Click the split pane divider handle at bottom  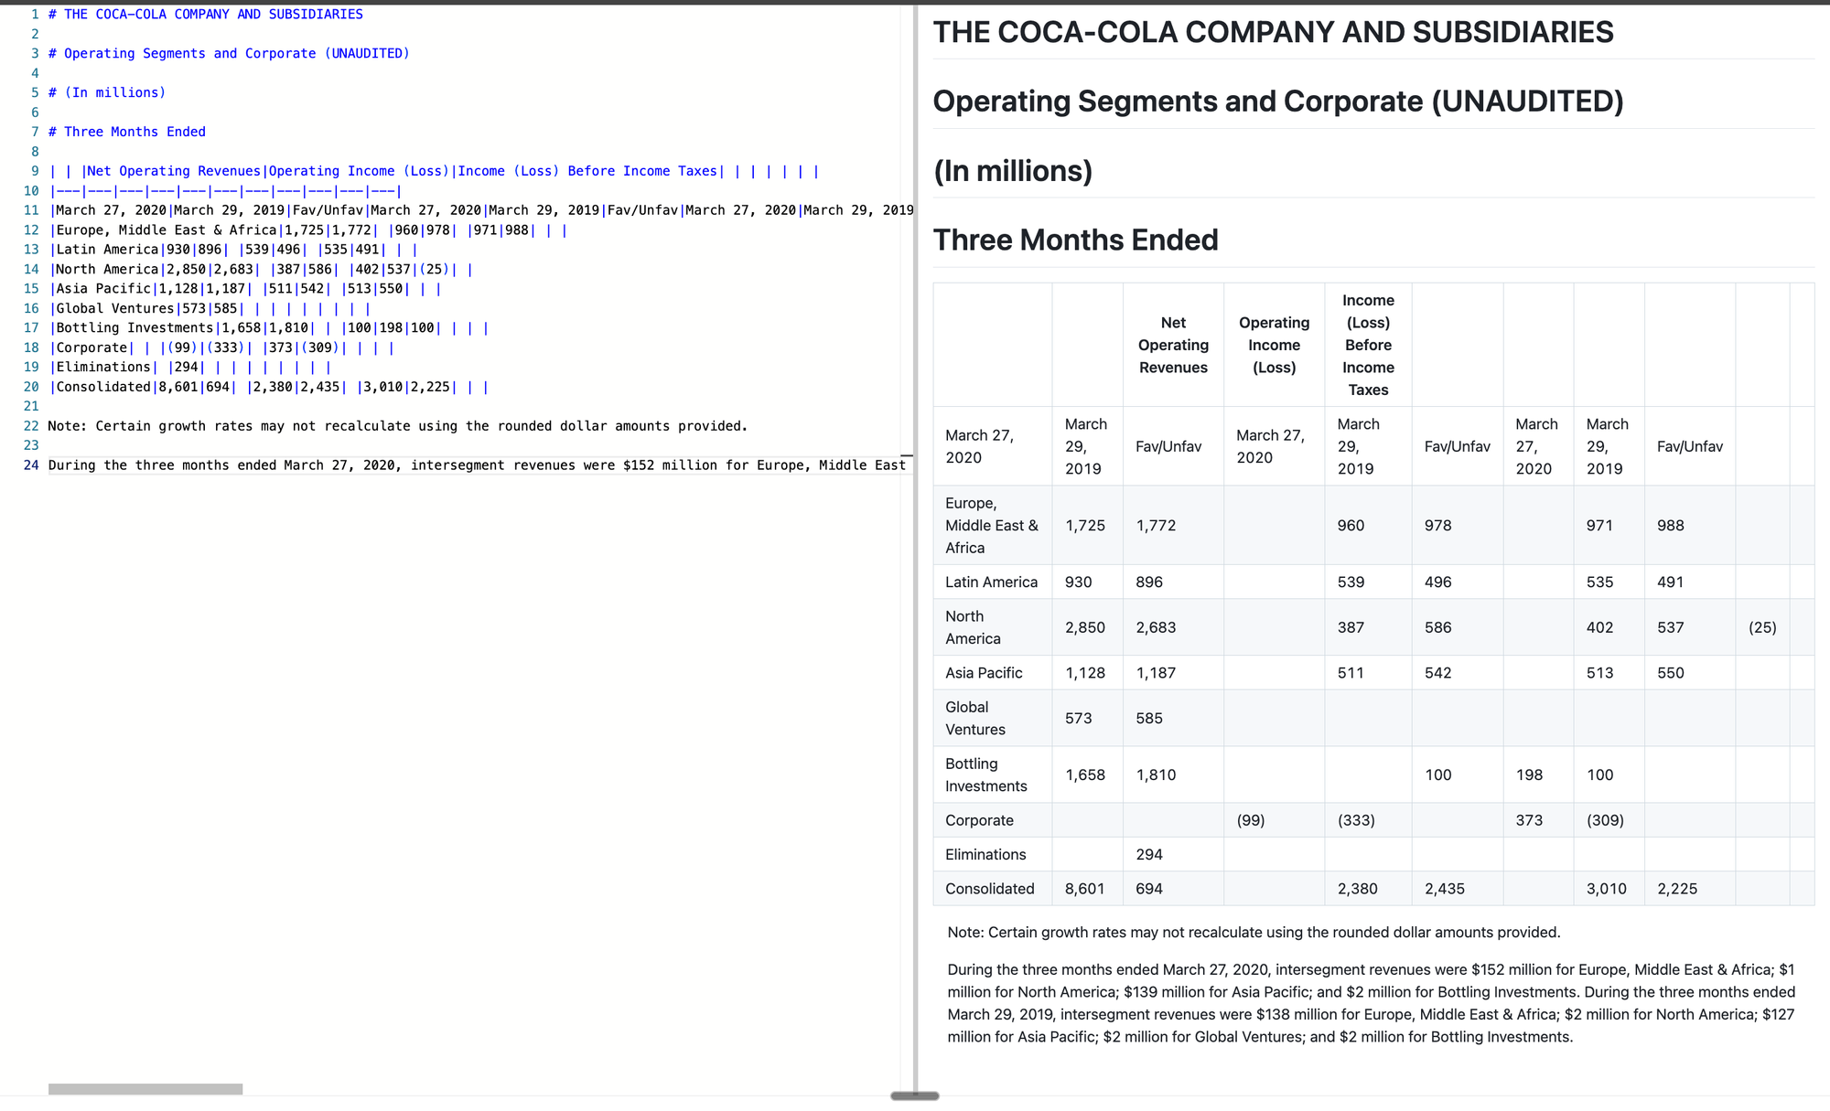point(915,1095)
